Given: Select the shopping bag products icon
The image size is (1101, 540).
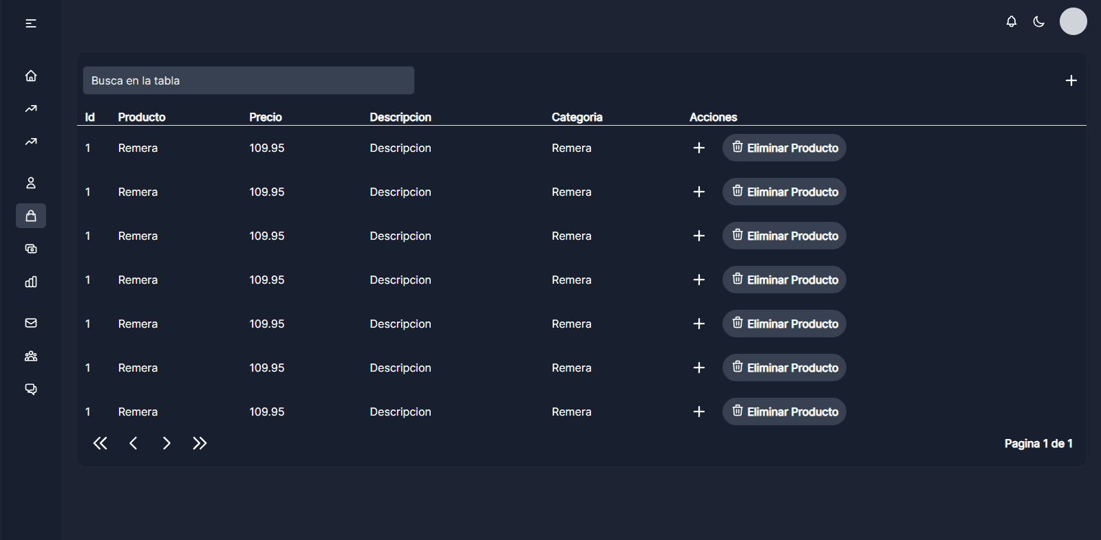Looking at the screenshot, I should (x=31, y=216).
